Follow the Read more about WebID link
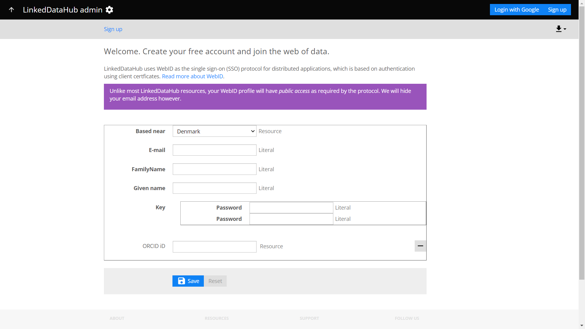585x329 pixels. coord(192,76)
